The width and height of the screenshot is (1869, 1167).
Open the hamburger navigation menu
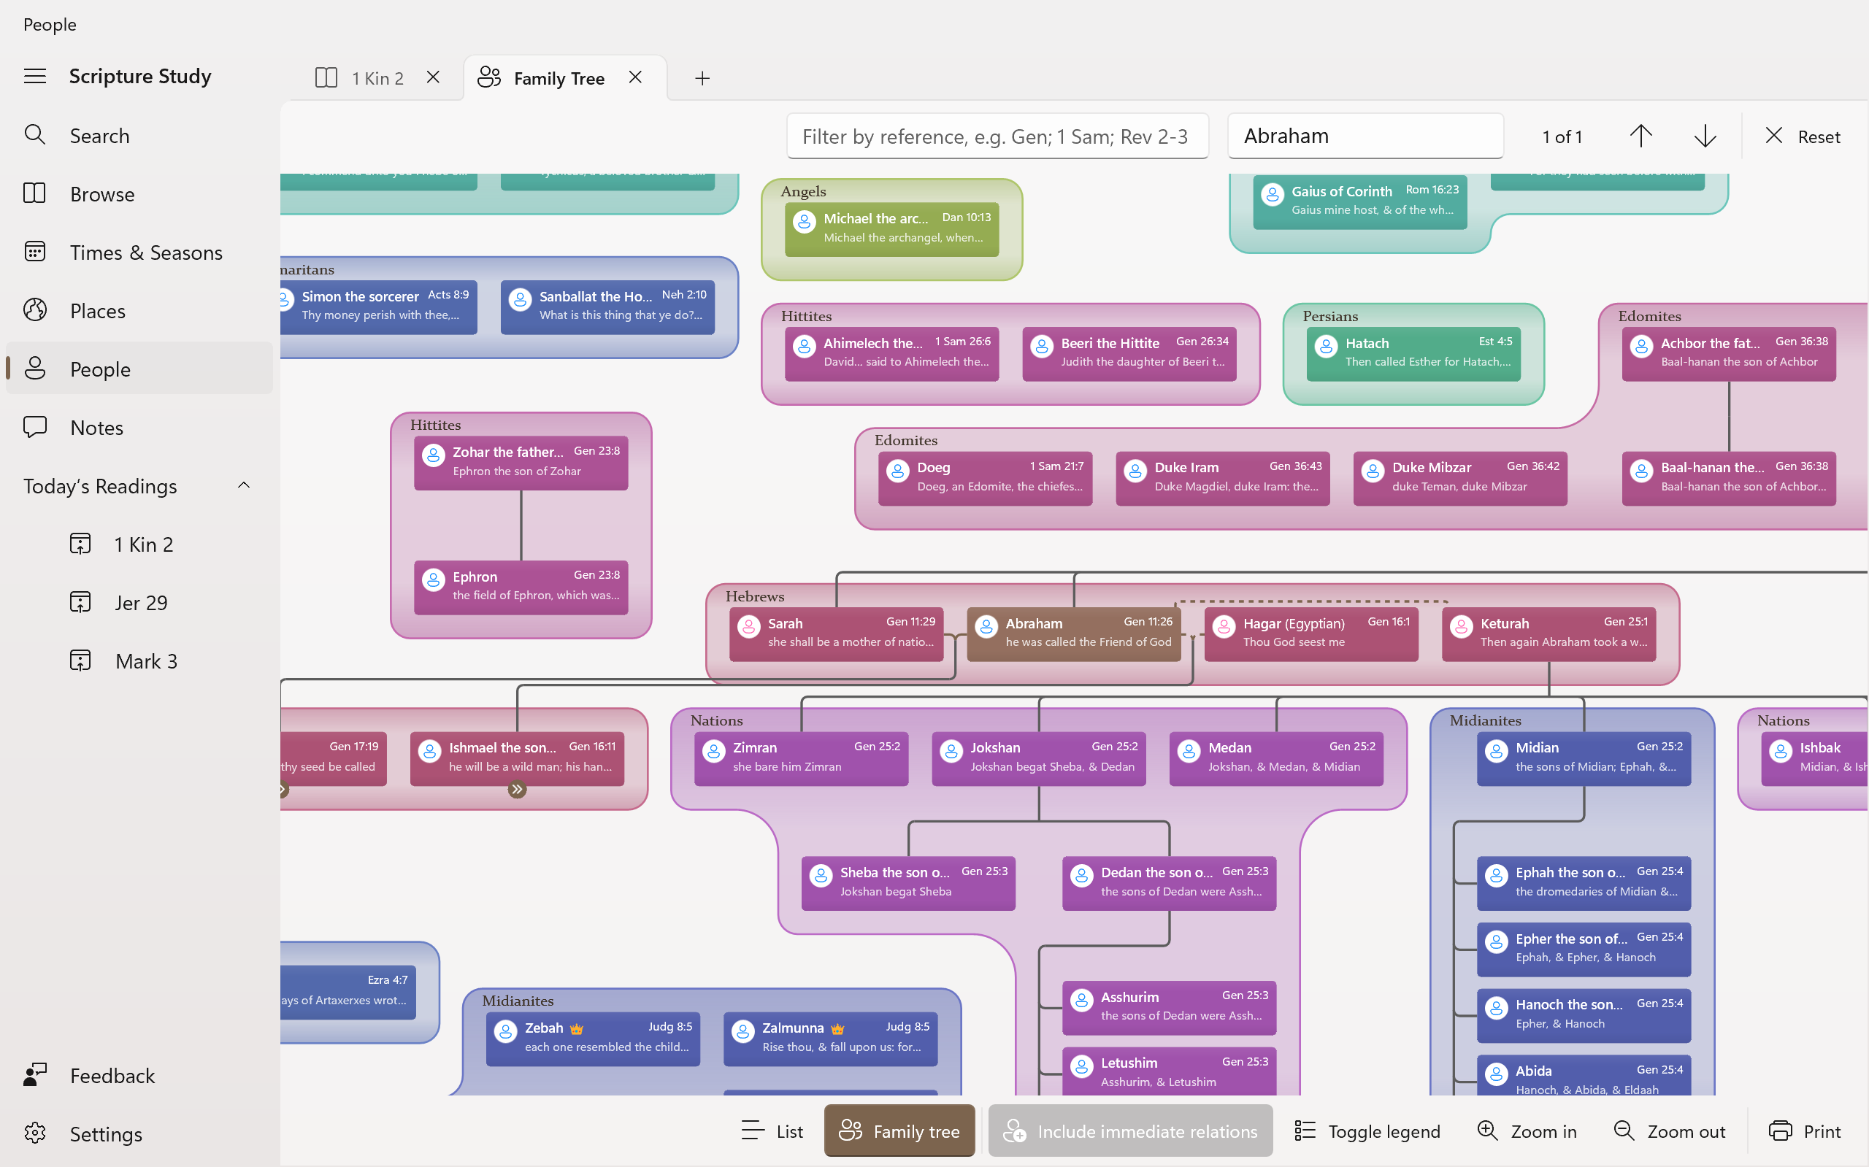point(35,76)
